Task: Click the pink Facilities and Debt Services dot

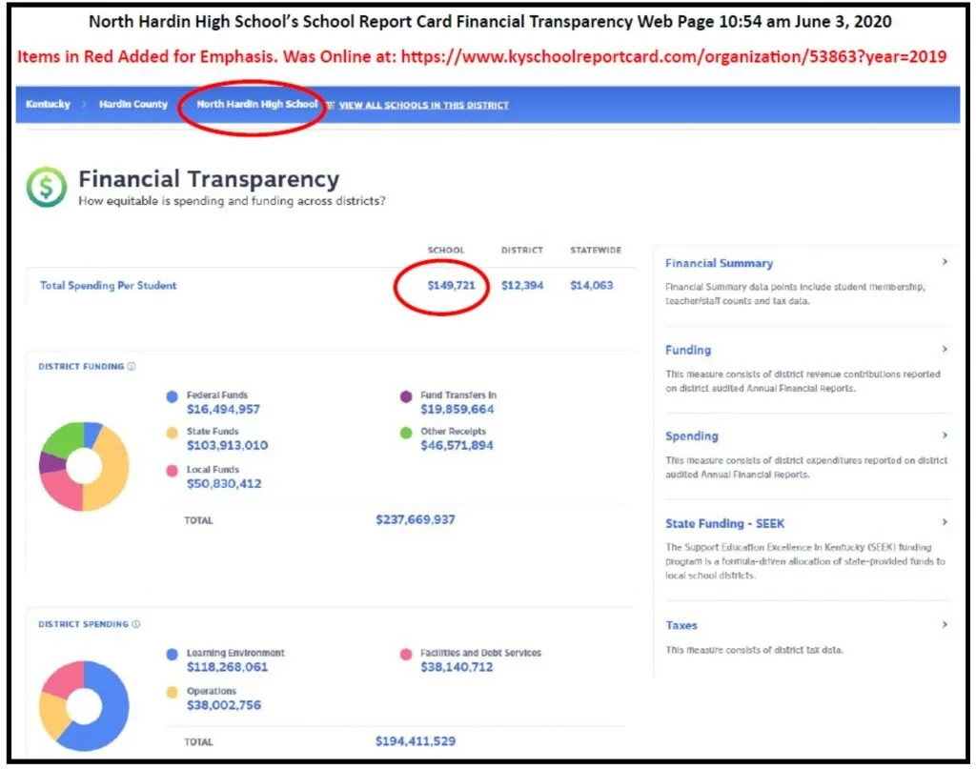Action: 406,654
